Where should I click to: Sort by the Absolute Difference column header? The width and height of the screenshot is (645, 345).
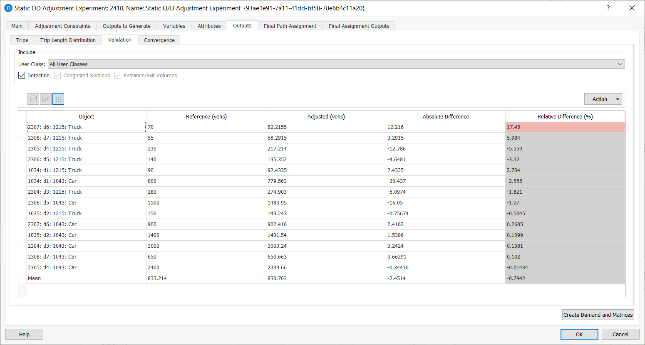pos(446,117)
